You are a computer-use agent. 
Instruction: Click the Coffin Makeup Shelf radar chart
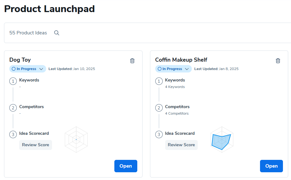click(222, 139)
